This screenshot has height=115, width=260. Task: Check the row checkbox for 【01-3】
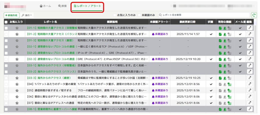[x=6, y=41]
